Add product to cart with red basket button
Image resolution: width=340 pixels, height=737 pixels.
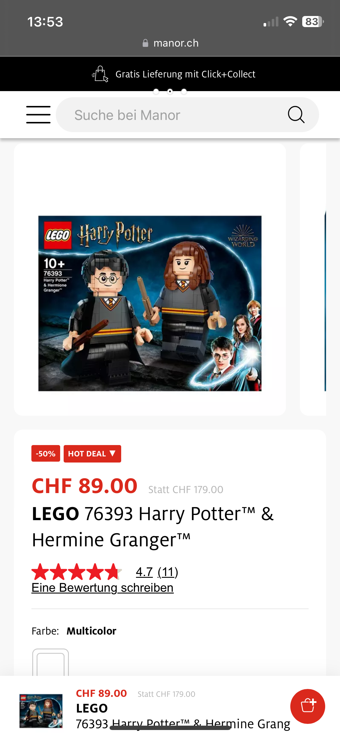(307, 706)
